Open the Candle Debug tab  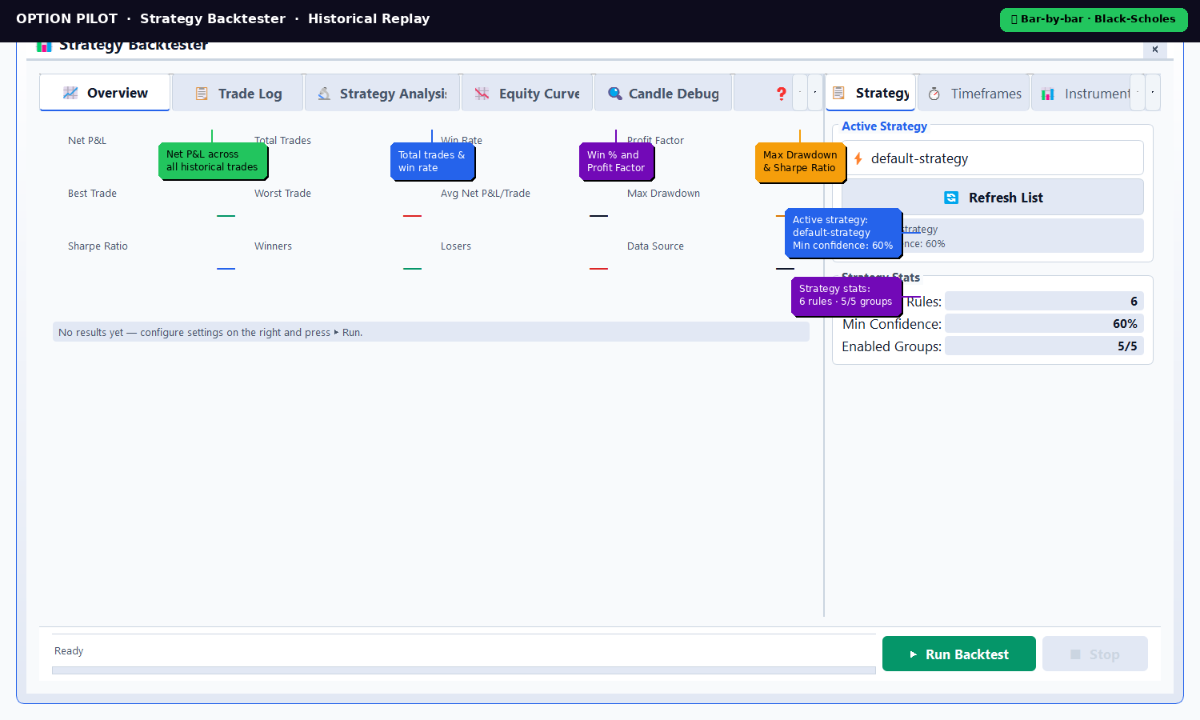tap(663, 94)
